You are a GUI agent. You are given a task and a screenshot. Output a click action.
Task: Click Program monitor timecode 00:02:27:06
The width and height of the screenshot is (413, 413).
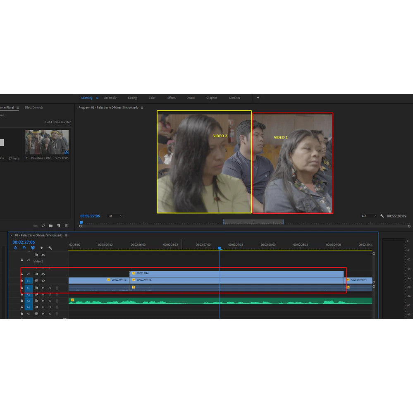coord(90,216)
